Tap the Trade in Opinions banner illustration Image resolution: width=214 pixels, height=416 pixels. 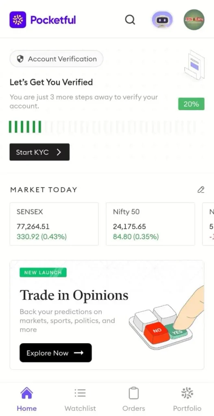coord(166,318)
